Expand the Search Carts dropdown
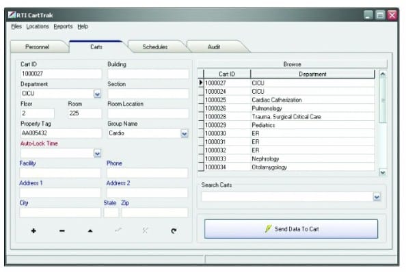The width and height of the screenshot is (406, 272). coord(377,197)
